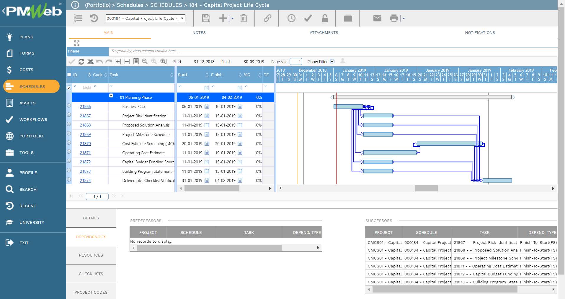Image resolution: width=565 pixels, height=299 pixels.
Task: Click the page list icon in Gantt toolbar
Action: [x=136, y=61]
